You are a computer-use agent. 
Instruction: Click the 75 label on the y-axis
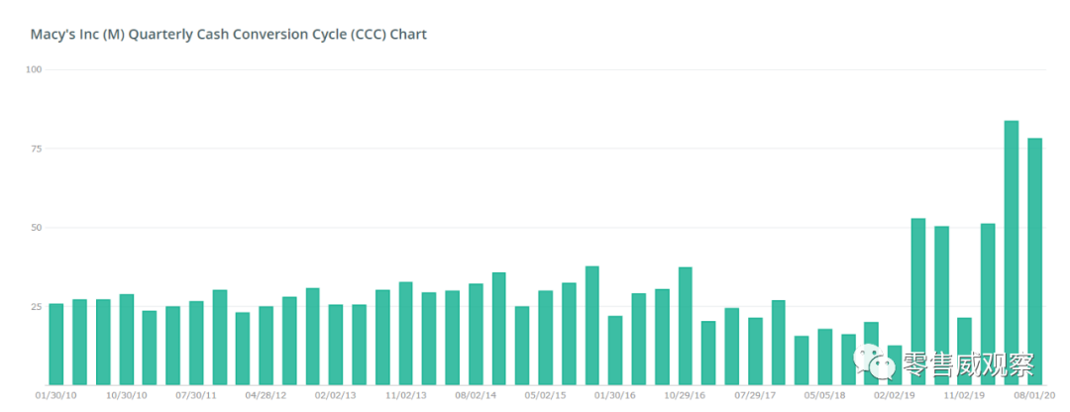coord(36,149)
